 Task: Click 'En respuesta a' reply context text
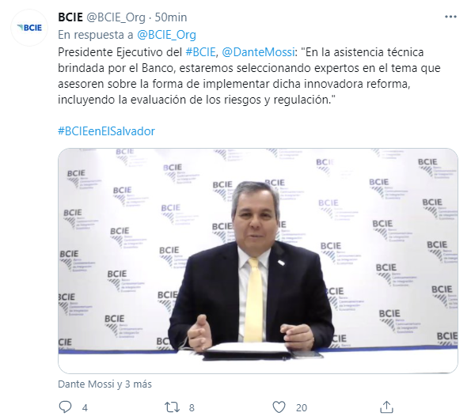[96, 35]
